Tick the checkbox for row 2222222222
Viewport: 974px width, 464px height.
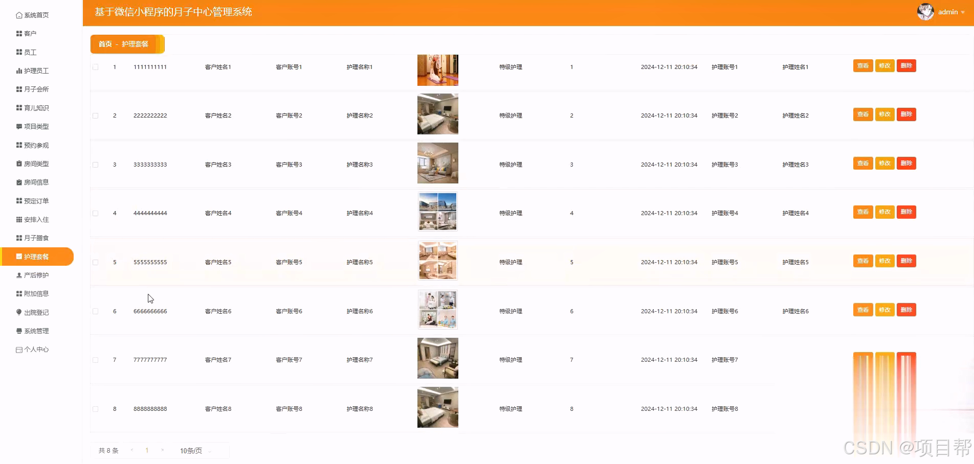point(95,115)
